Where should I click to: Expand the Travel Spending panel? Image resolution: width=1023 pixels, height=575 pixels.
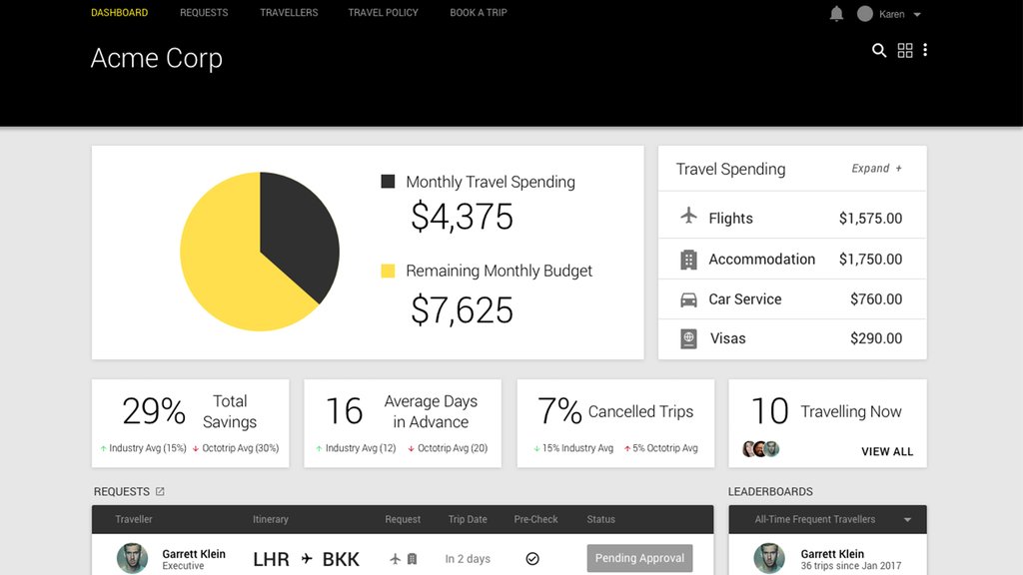pyautogui.click(x=876, y=168)
